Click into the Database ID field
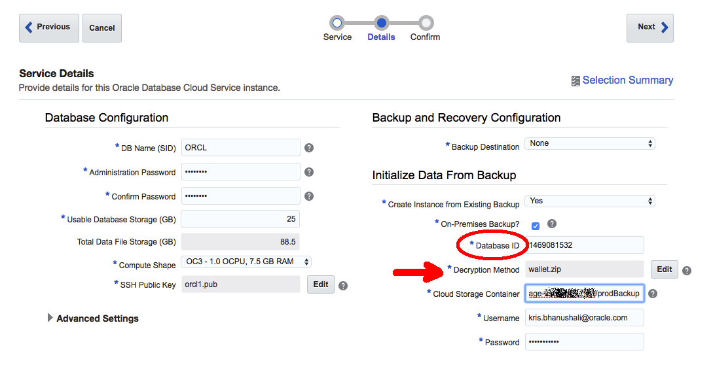The width and height of the screenshot is (713, 376). pyautogui.click(x=584, y=245)
